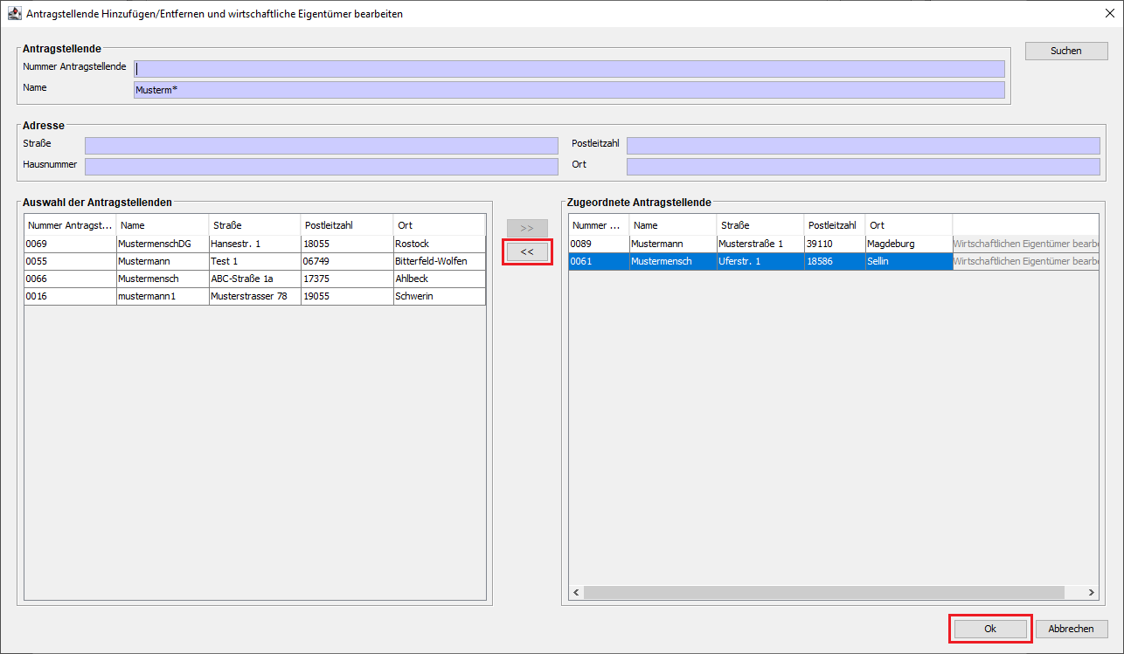
Task: Sort left table by Ort header
Action: tap(440, 225)
